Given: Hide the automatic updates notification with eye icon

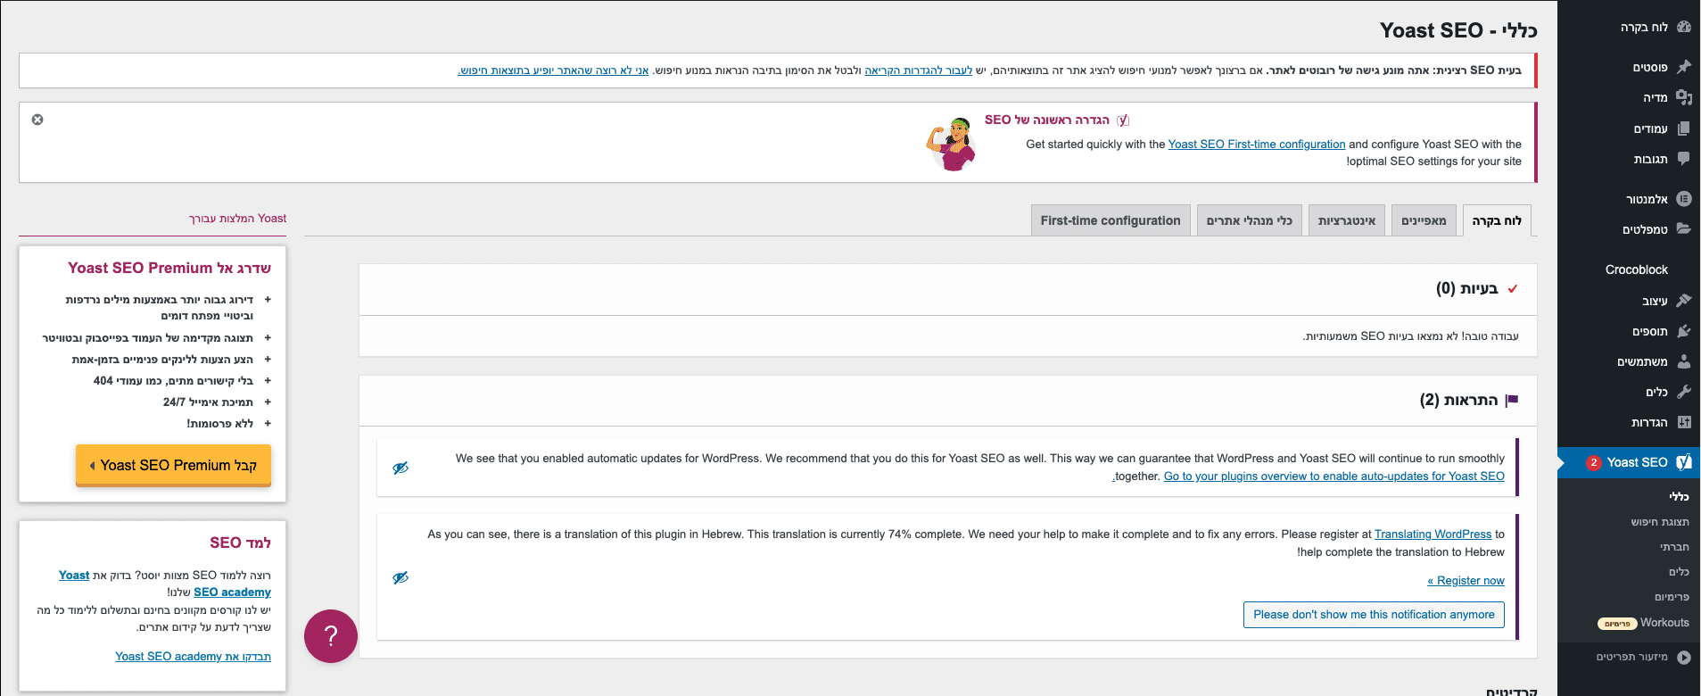Looking at the screenshot, I should point(400,468).
